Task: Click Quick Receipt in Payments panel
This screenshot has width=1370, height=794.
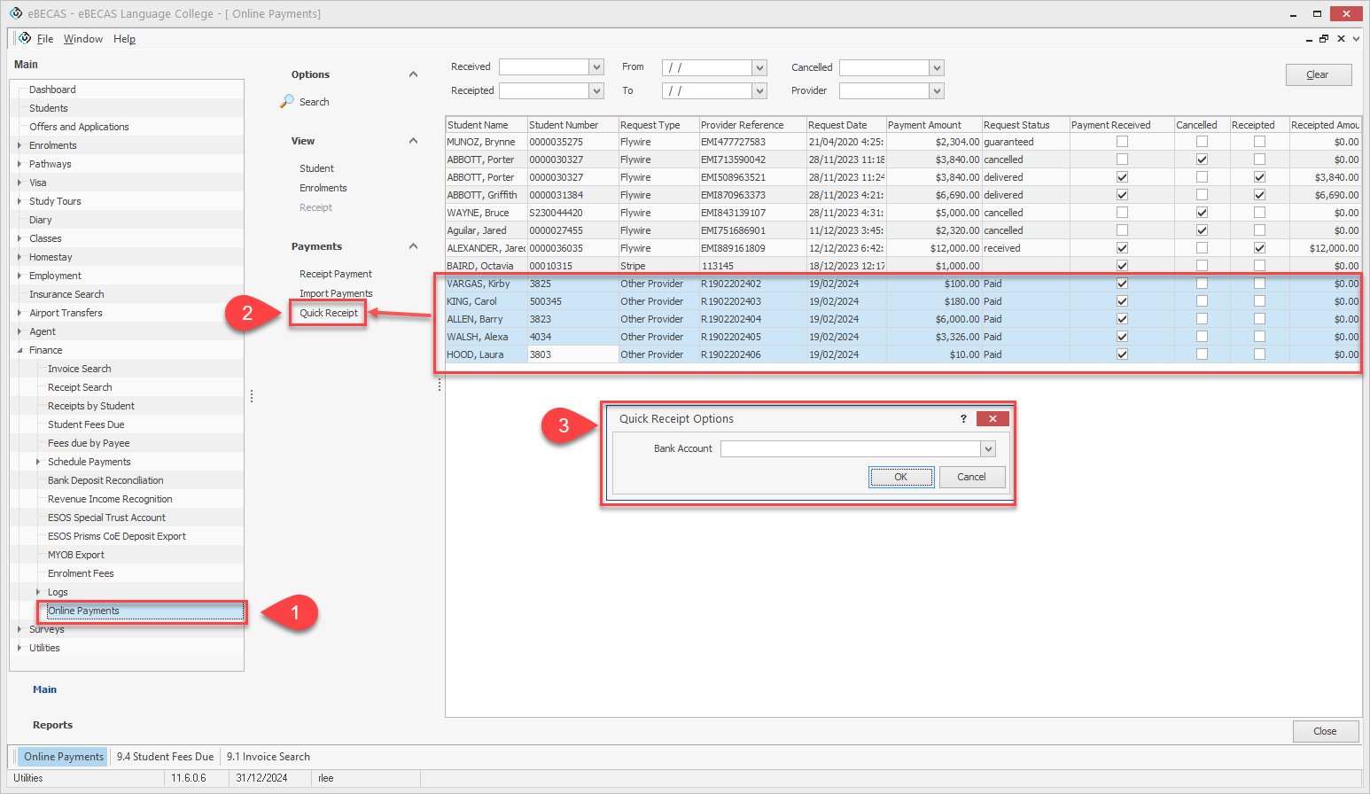Action: 329,313
